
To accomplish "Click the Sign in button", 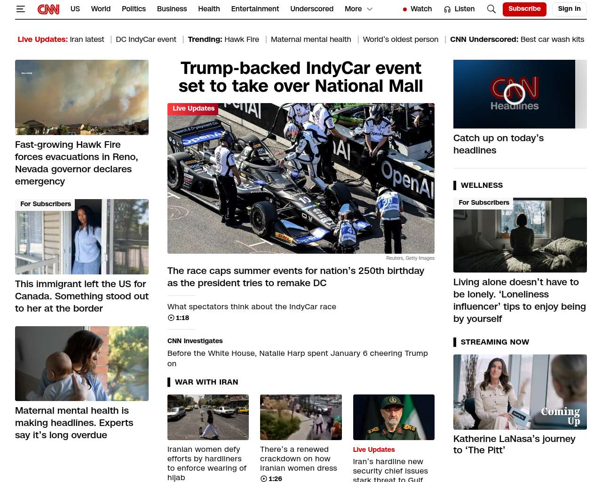I will pyautogui.click(x=569, y=9).
